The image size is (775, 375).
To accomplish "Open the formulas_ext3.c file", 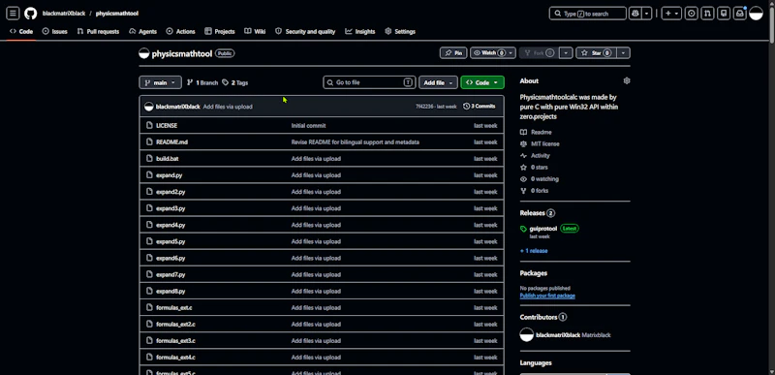I will pos(175,341).
